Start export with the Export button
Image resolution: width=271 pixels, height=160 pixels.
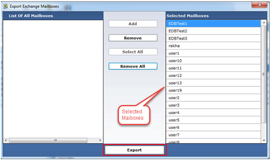[135, 150]
